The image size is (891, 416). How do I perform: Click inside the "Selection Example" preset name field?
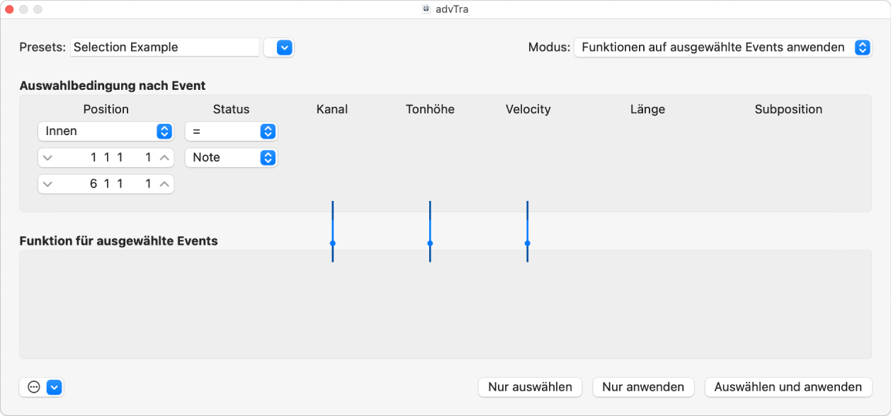tap(164, 47)
